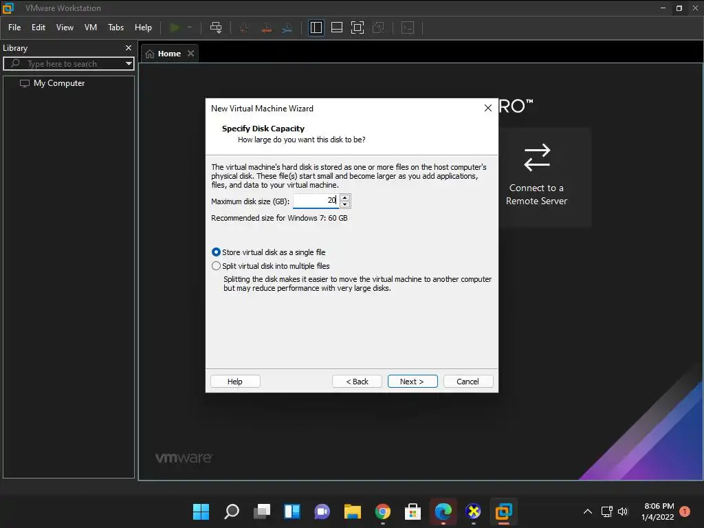Screen dimensions: 704x528
Task: Close the New Virtual Machine Wizard
Action: coord(488,108)
